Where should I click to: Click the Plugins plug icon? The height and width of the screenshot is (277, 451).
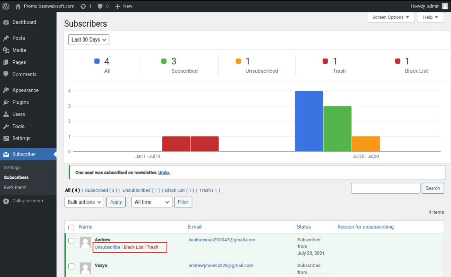click(6, 102)
